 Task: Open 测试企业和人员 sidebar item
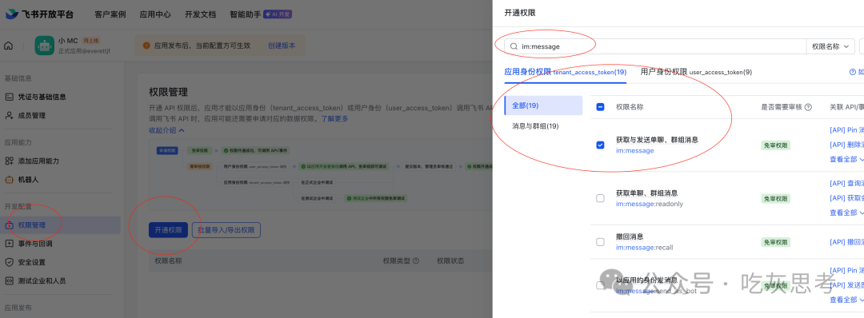tap(42, 280)
